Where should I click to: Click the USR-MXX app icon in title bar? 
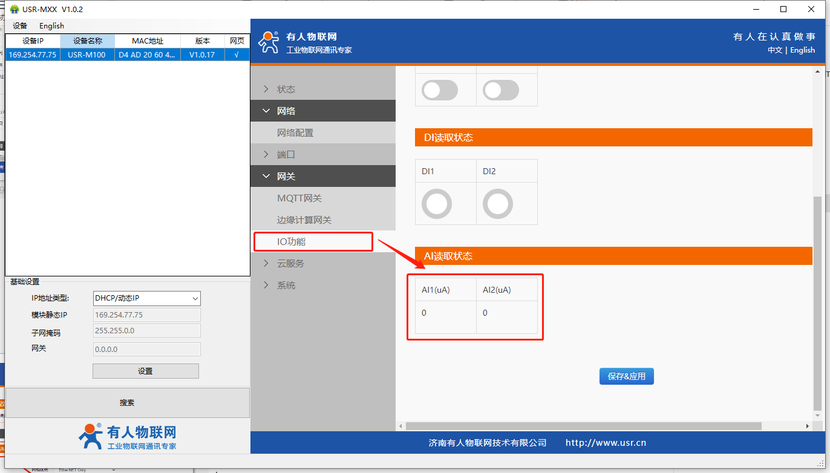[x=15, y=9]
